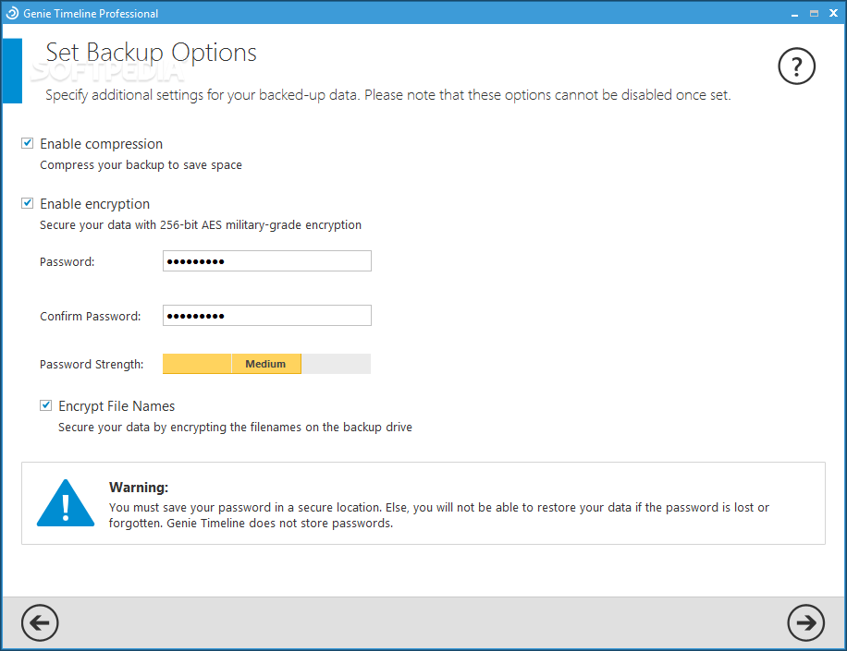
Task: Click the Genie Timeline logo in title bar
Action: [12, 14]
